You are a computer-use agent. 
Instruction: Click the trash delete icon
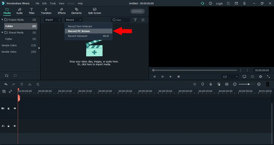(x=22, y=84)
